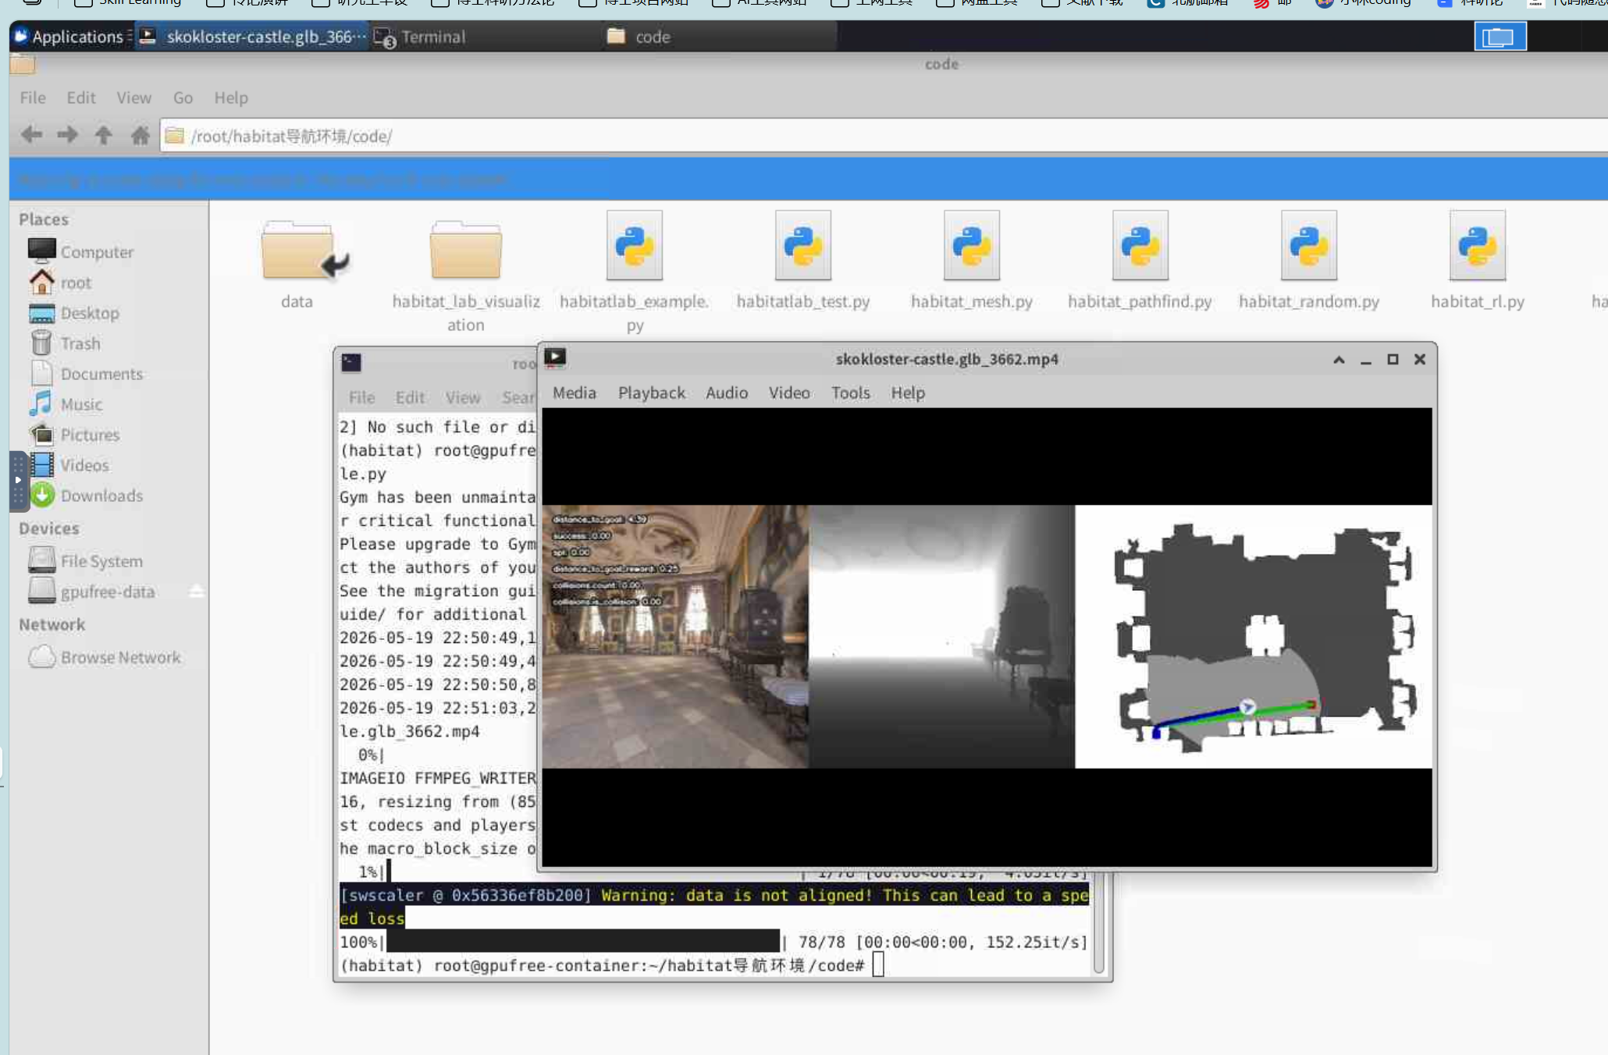Open Videos in Places sidebar
This screenshot has height=1055, width=1608.
click(x=69, y=465)
